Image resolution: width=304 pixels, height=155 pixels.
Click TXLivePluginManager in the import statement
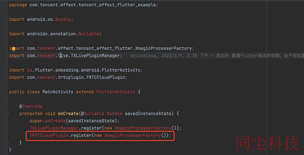point(95,56)
